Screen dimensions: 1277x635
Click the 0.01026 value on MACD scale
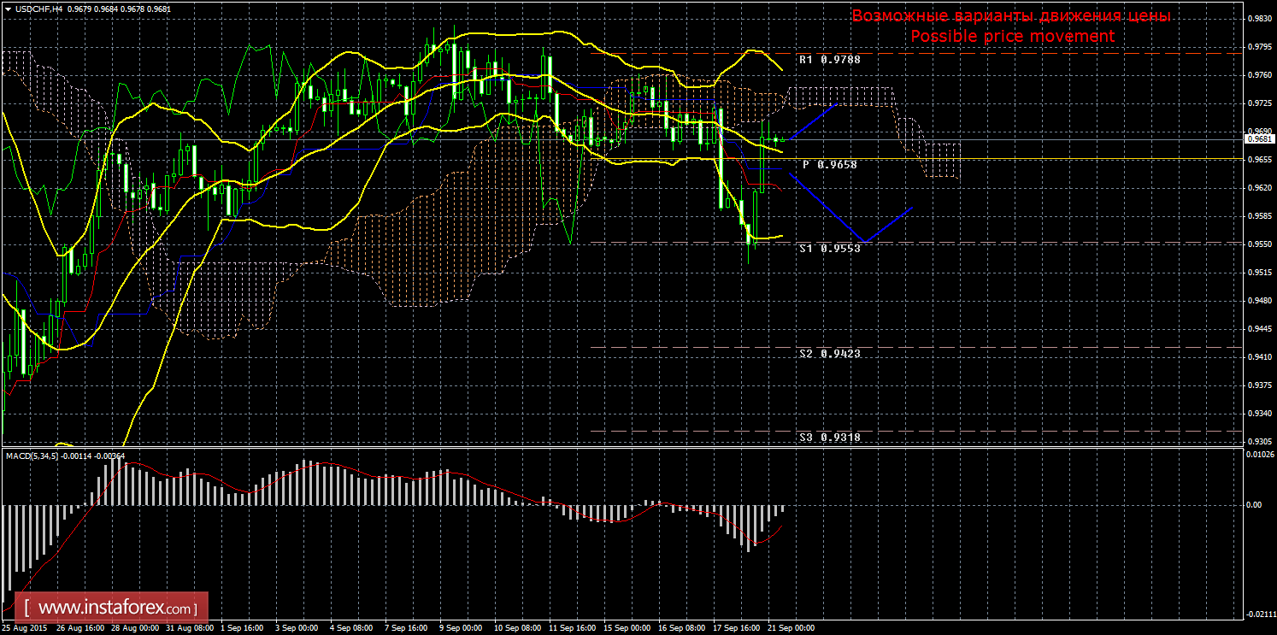coord(1259,454)
